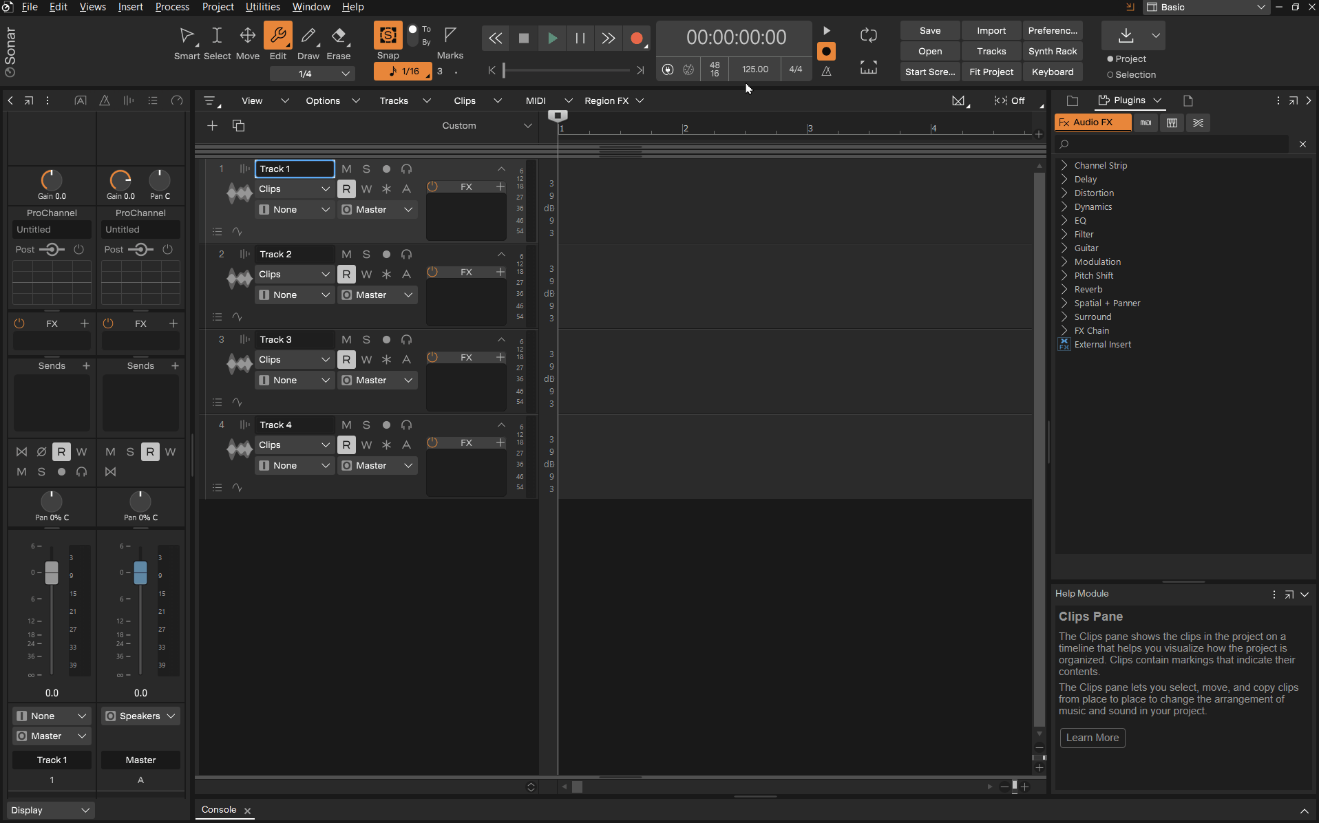Enable the Loop playback icon
This screenshot has width=1319, height=823.
(x=869, y=35)
